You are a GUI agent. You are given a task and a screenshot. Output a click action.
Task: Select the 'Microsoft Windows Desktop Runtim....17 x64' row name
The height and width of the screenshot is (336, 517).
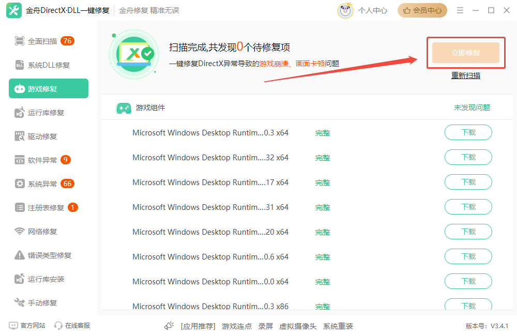(x=210, y=182)
